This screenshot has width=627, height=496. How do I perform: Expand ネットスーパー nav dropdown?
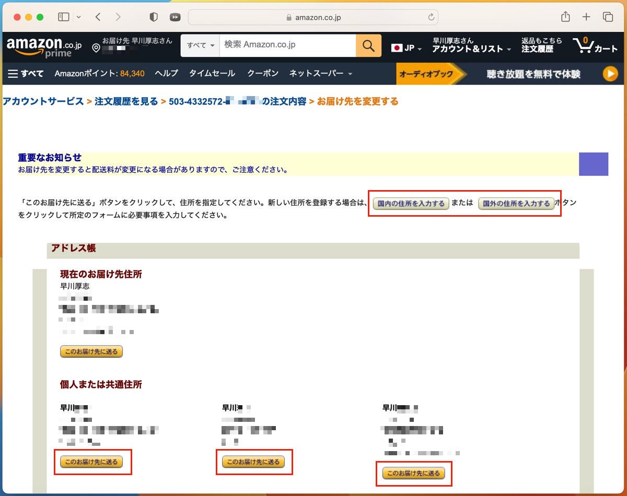[321, 74]
